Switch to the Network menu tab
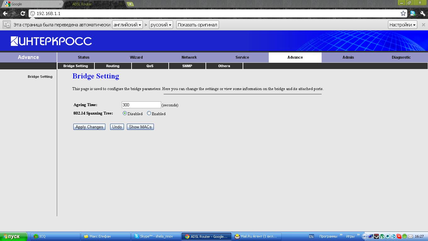This screenshot has height=241, width=428. pos(189,57)
